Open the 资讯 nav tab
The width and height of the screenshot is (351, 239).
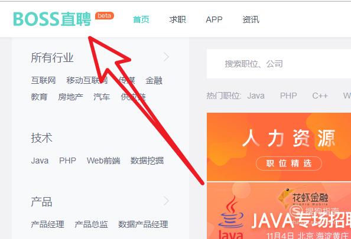coord(251,19)
